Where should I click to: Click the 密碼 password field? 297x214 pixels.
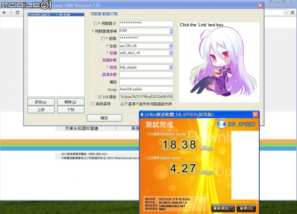146,39
